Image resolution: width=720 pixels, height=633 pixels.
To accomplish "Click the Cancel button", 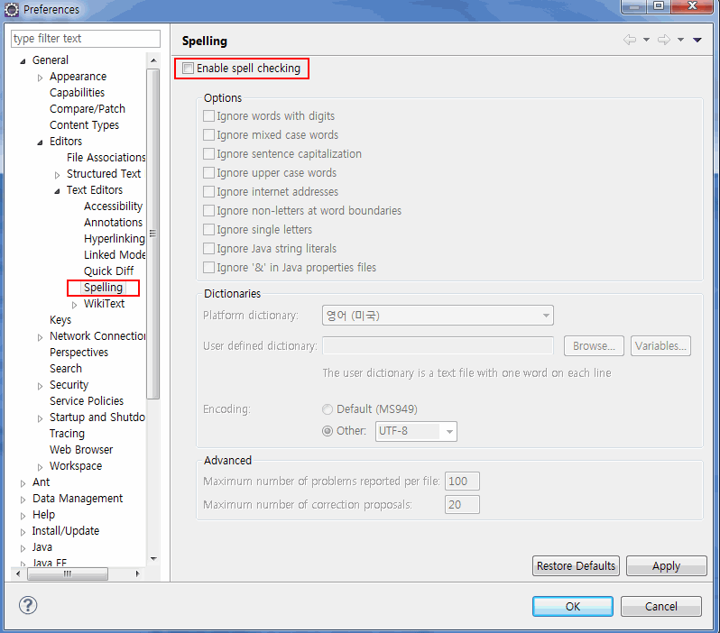I will (660, 606).
